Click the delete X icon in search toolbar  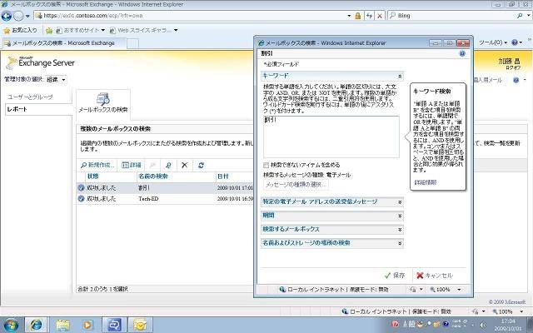pos(185,165)
